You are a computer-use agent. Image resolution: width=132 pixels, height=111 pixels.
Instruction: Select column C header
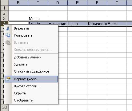[38, 3]
